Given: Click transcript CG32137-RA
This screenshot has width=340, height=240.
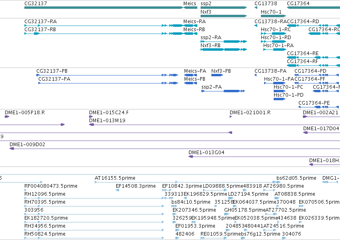Looking at the screenshot, I should [103, 26].
